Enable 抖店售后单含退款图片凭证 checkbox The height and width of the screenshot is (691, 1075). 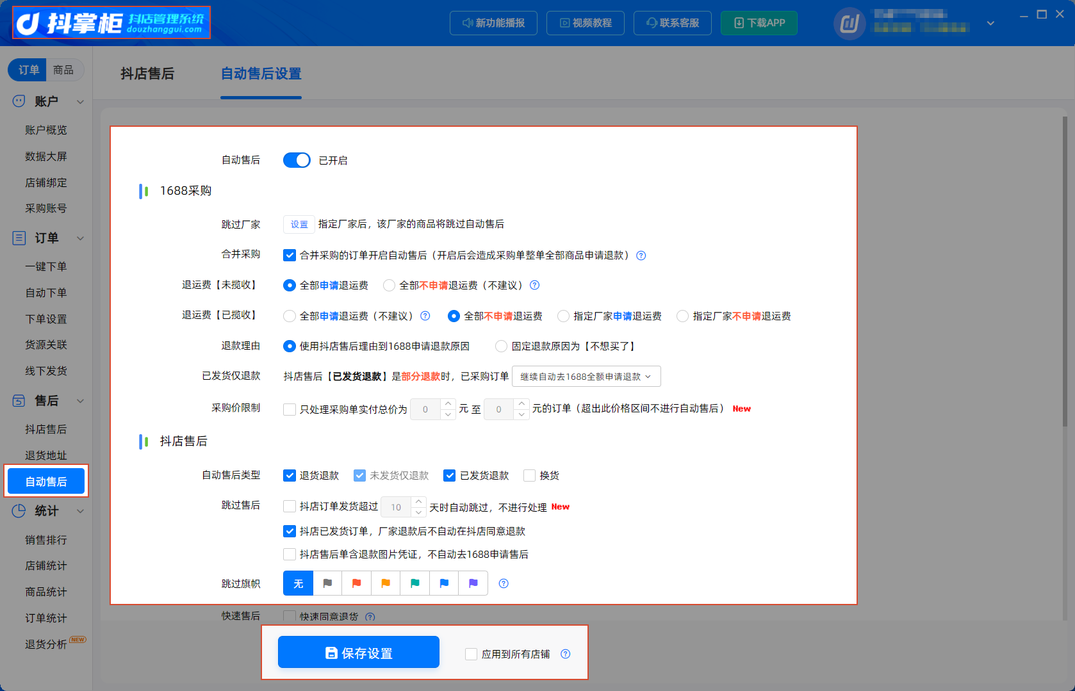click(290, 555)
